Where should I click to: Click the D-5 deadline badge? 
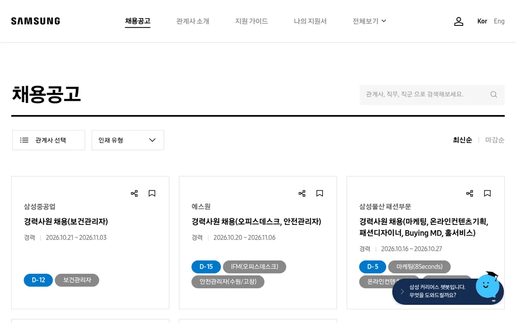tap(373, 267)
